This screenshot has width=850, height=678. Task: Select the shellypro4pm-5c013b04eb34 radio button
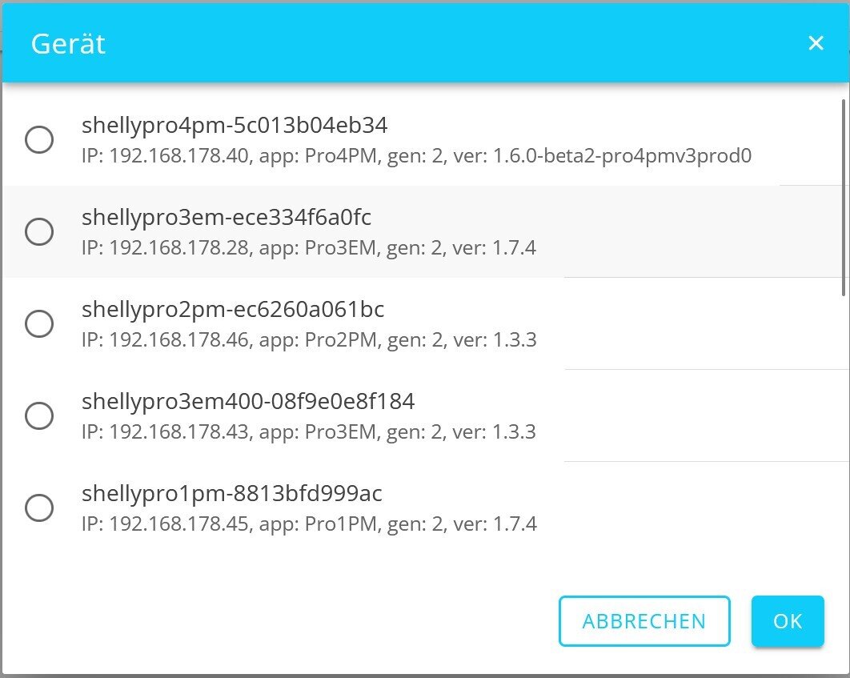39,140
